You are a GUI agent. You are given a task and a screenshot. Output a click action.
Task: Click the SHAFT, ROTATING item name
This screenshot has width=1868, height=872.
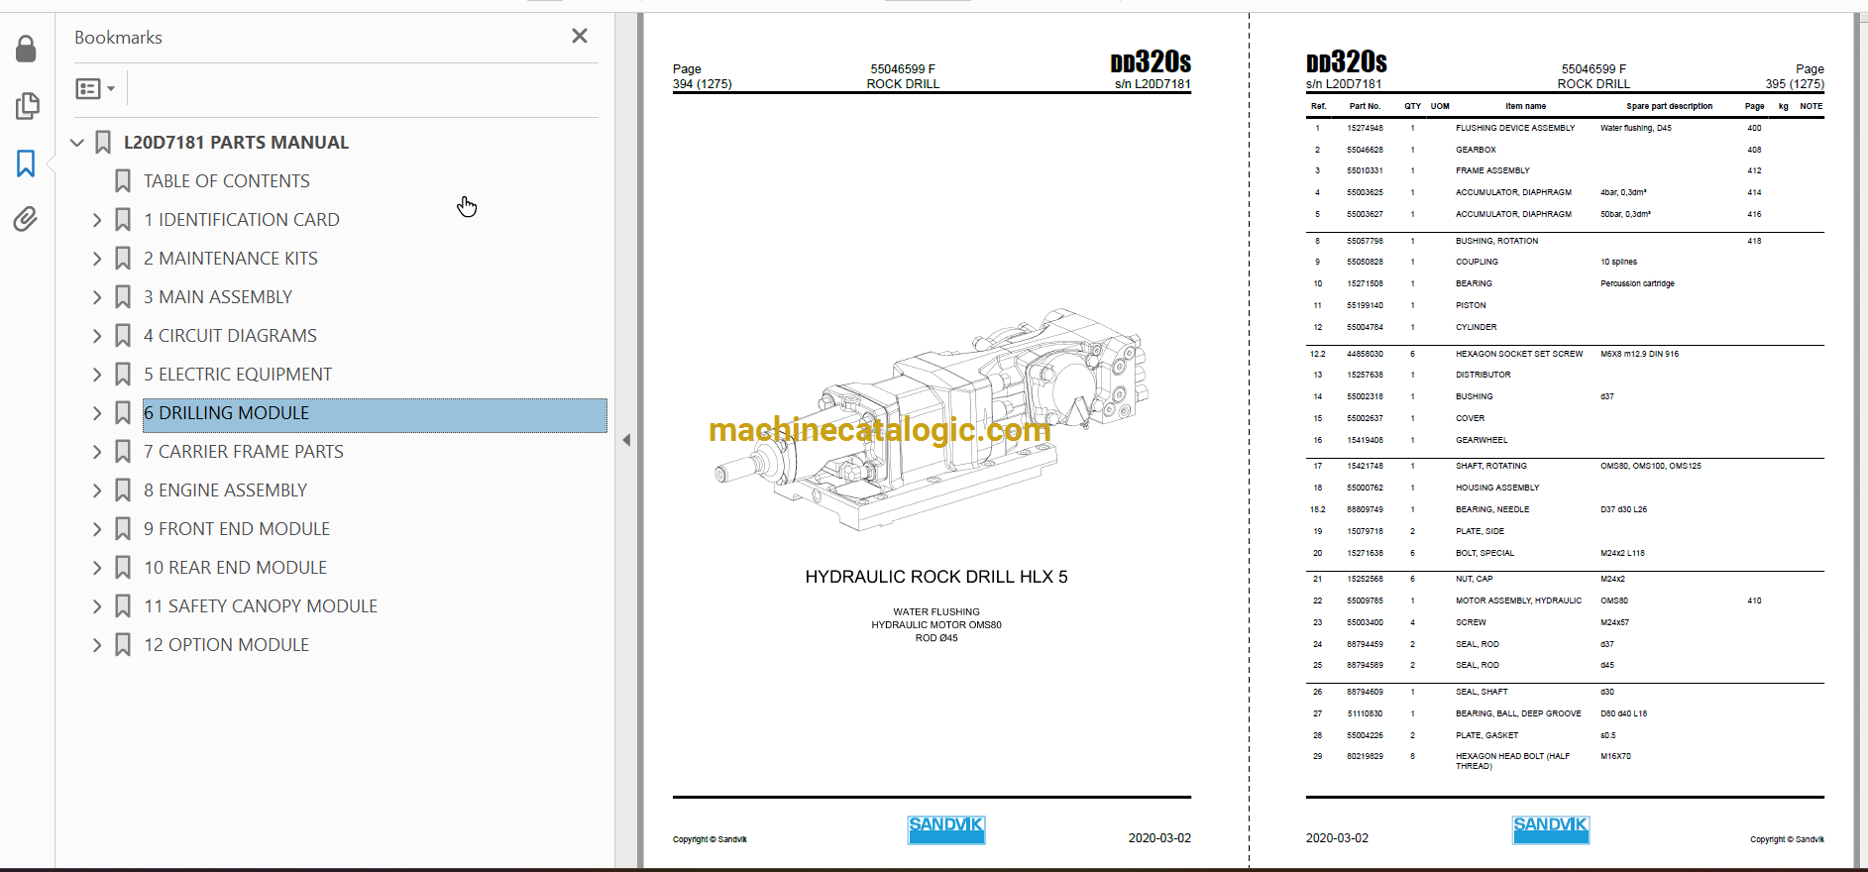(1491, 466)
